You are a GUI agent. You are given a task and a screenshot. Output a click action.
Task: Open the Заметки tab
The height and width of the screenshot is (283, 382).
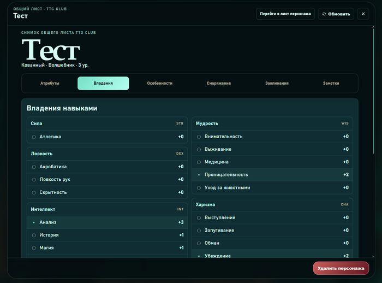(x=331, y=83)
